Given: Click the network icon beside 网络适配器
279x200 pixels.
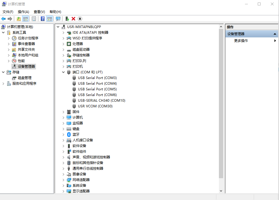Looking at the screenshot, I should (69, 180).
